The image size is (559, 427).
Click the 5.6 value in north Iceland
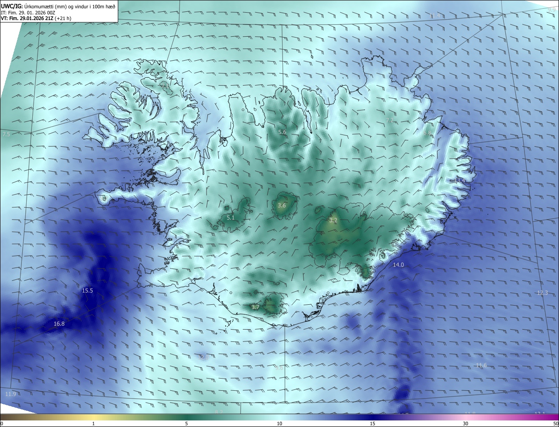point(282,132)
